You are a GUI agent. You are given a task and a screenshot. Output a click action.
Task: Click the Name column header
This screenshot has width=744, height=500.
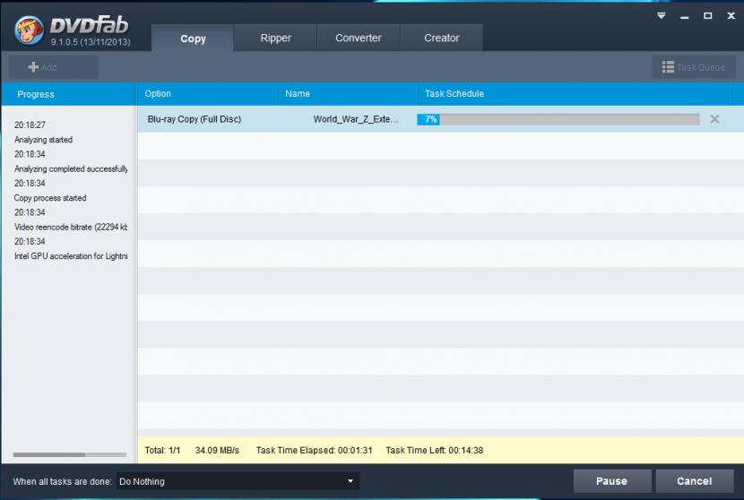point(346,94)
